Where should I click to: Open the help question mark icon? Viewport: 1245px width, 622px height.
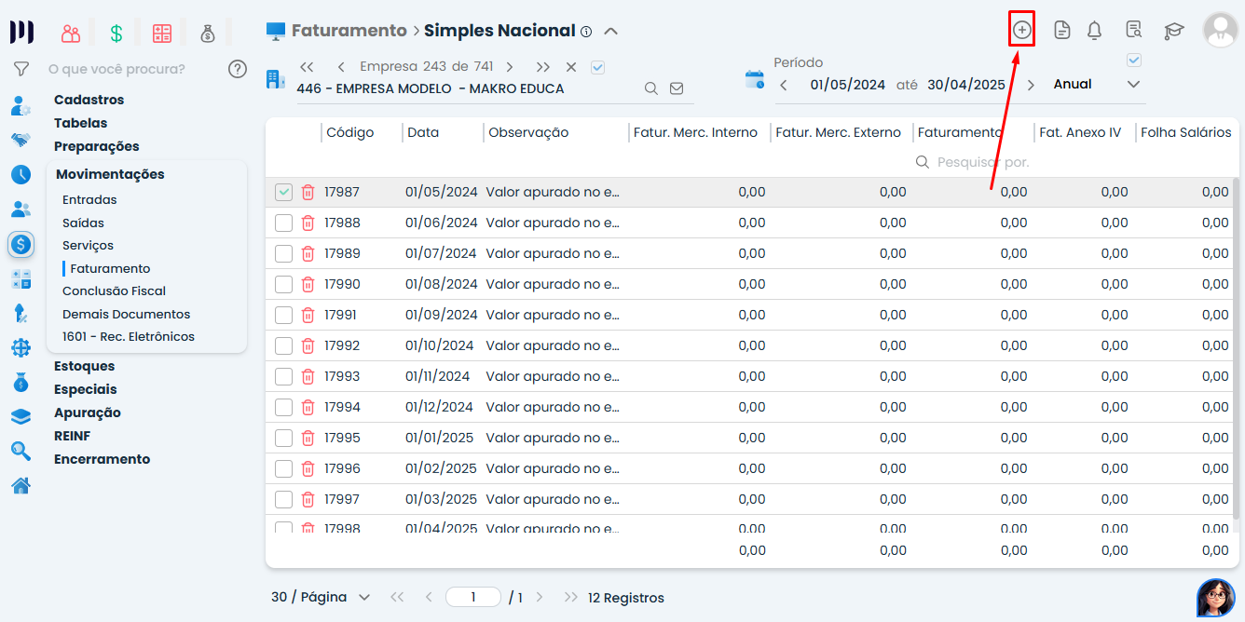(238, 69)
